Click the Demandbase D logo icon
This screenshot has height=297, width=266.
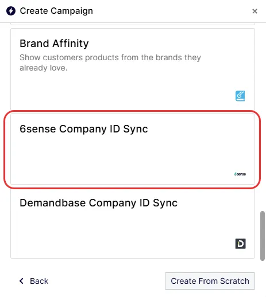click(240, 244)
